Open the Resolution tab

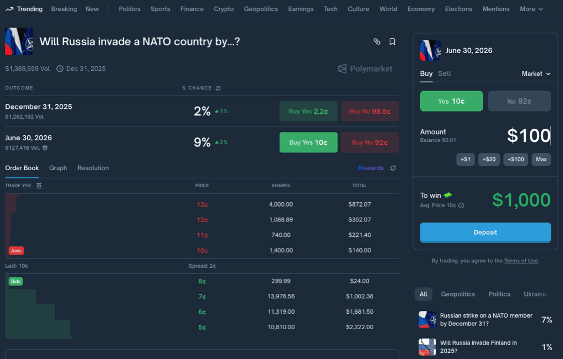93,168
